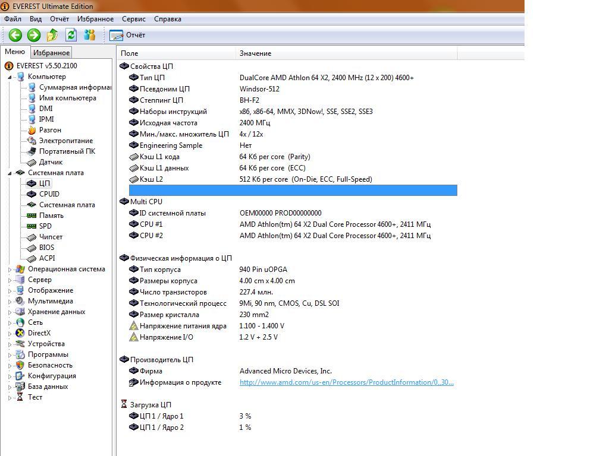Viewport: 609px width, 456px height.
Task: Open the Сервис menu
Action: click(x=134, y=19)
